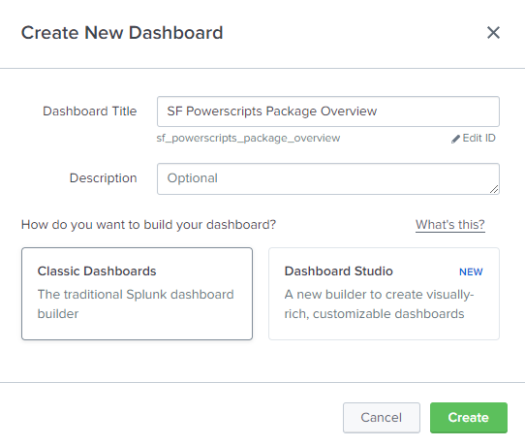Click the 'SF Powerscripts Package Overview' title text
The image size is (525, 446).
point(272,111)
